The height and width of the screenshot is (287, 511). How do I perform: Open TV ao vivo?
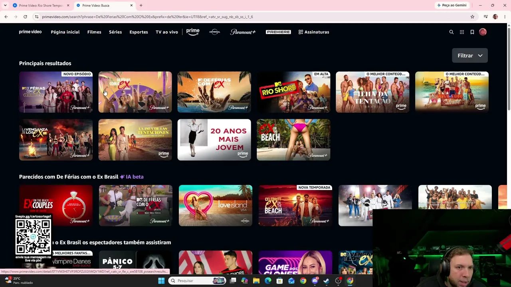pos(167,32)
